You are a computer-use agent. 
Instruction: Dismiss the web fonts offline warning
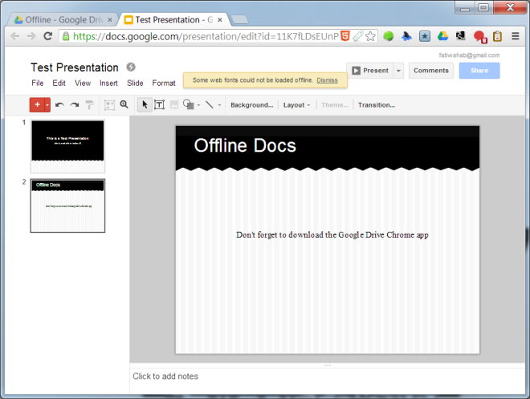coord(327,80)
